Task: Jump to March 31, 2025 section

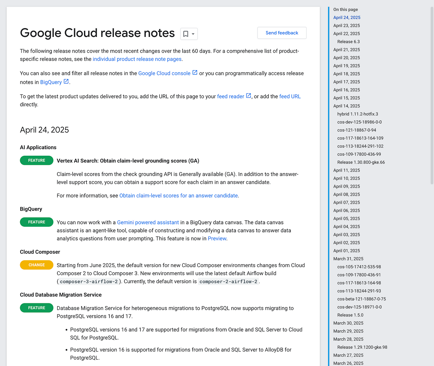Action: (348, 259)
